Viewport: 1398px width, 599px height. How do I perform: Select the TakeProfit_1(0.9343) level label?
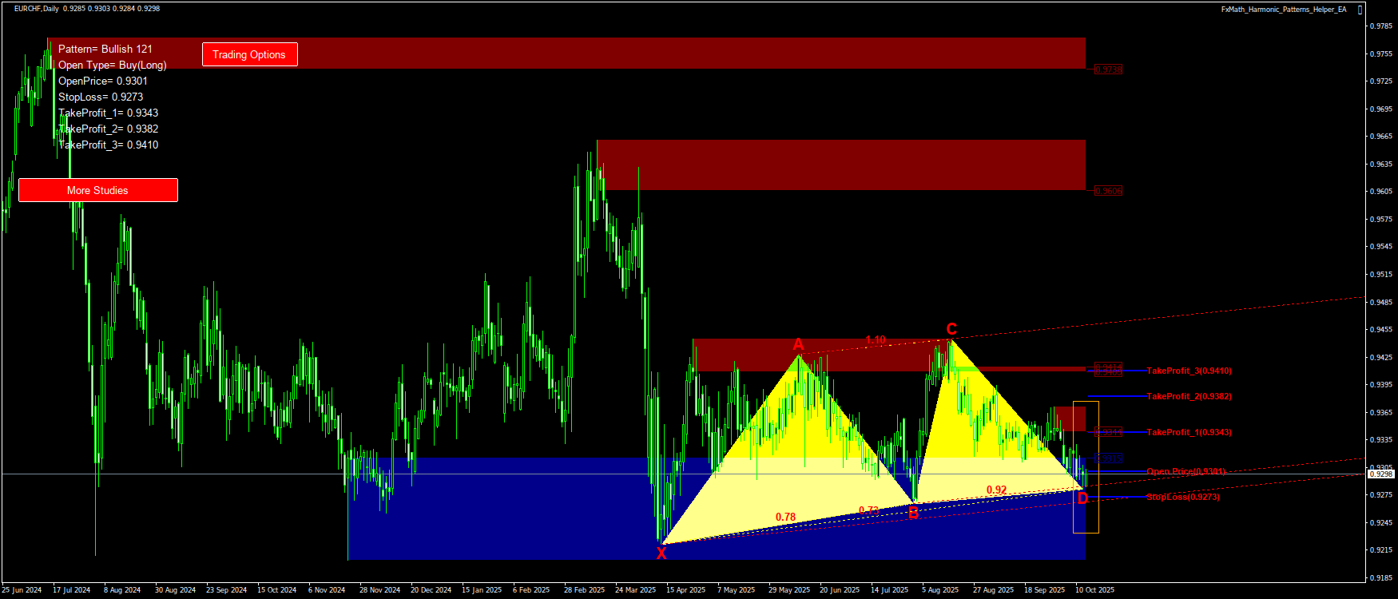[1189, 432]
